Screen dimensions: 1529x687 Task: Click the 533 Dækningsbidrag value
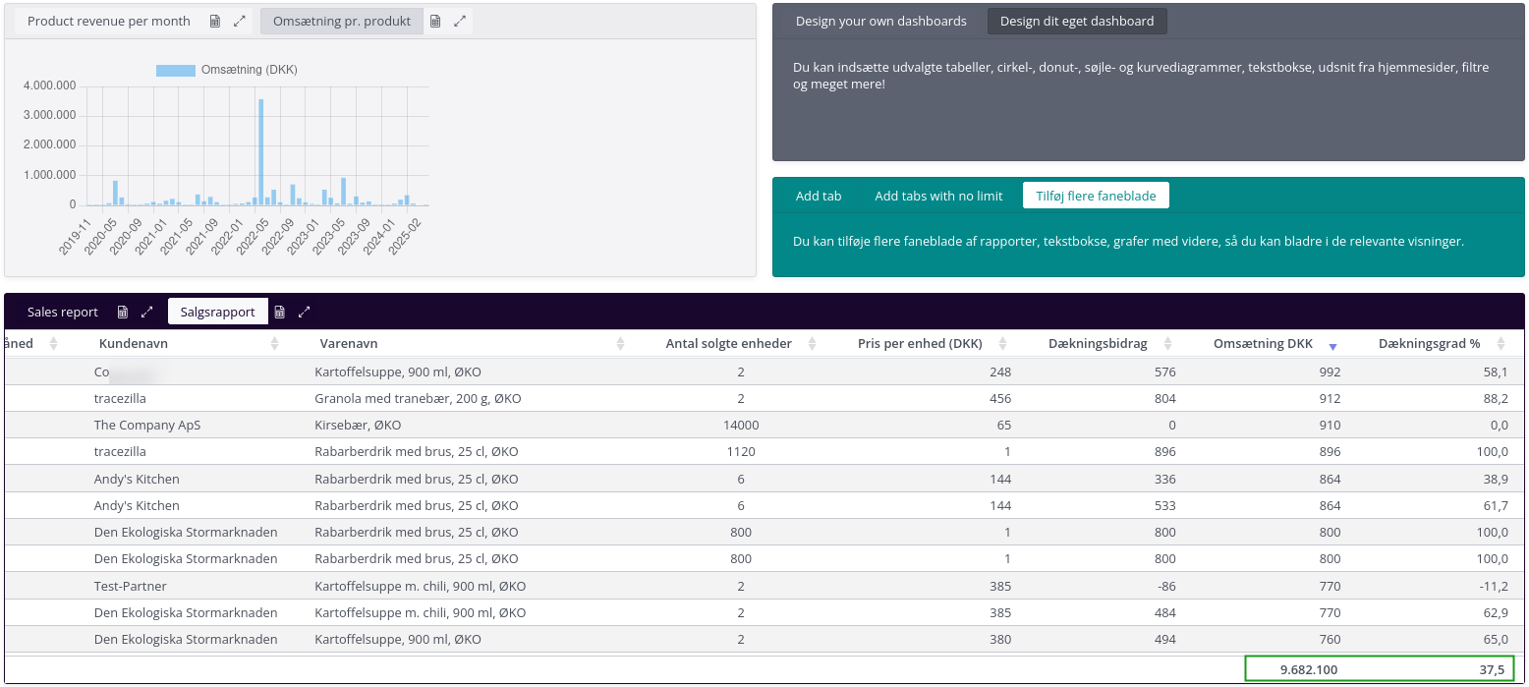click(1164, 505)
